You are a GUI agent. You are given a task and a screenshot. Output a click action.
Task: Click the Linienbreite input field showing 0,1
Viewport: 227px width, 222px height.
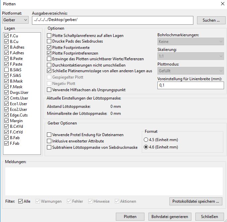[x=190, y=85]
